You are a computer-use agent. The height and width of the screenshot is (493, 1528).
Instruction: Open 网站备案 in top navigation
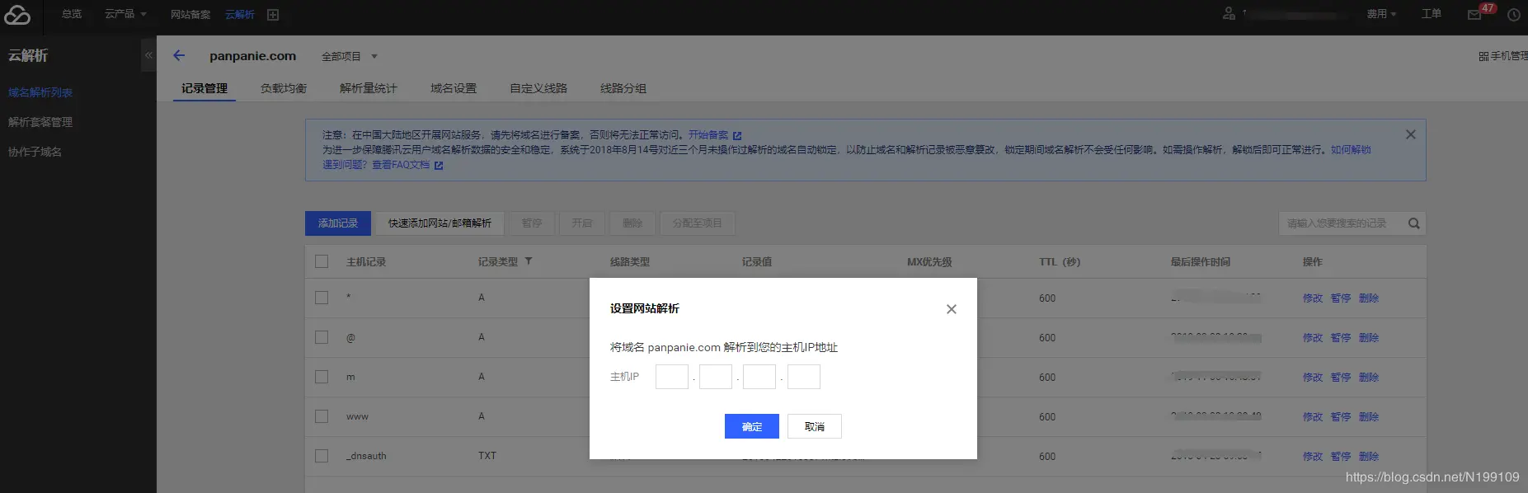click(190, 15)
